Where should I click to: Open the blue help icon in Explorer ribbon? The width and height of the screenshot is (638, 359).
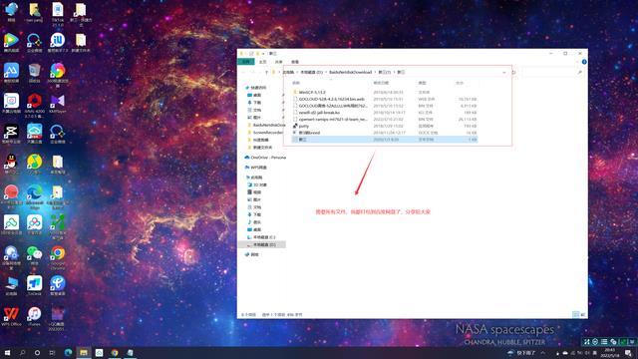click(584, 62)
